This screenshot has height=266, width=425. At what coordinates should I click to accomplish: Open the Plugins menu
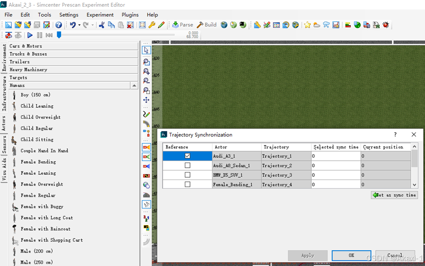pos(130,15)
